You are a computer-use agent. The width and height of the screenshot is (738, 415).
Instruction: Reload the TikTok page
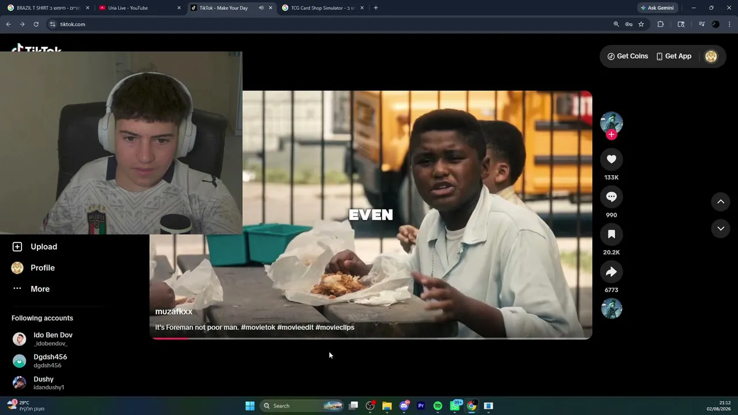[x=36, y=24]
